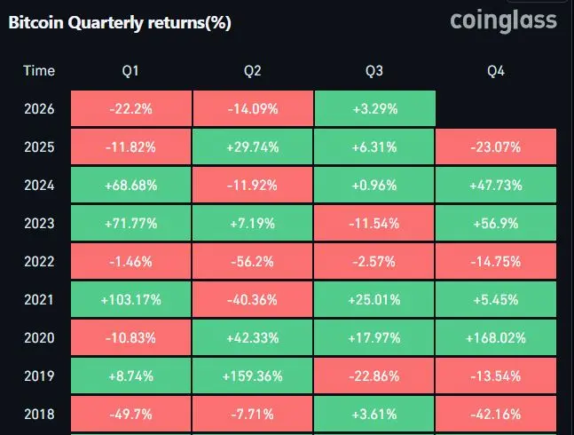
Task: Click the 2022 row year label
Action: point(39,261)
